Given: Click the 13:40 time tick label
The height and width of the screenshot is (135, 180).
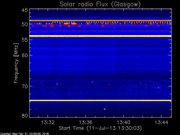Looking at the screenshot, I should pos(124,122).
